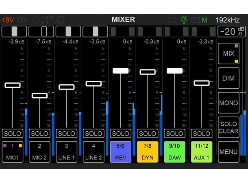The image size is (248, 183).
Task: Click the dimmed envelope icon
Action: (195, 20)
